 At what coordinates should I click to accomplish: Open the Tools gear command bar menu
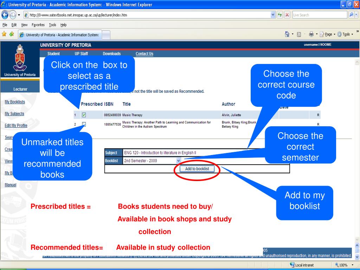(345, 34)
